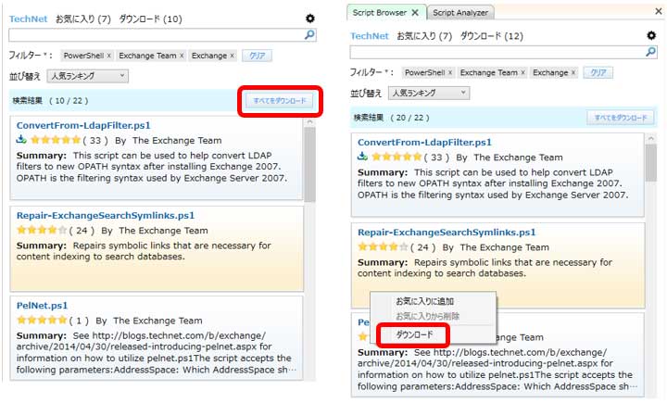Remove PowerShell filter tag in left panel
667x403 pixels.
click(x=109, y=56)
